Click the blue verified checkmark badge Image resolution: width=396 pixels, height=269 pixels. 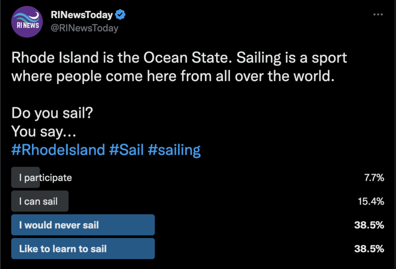coord(121,15)
